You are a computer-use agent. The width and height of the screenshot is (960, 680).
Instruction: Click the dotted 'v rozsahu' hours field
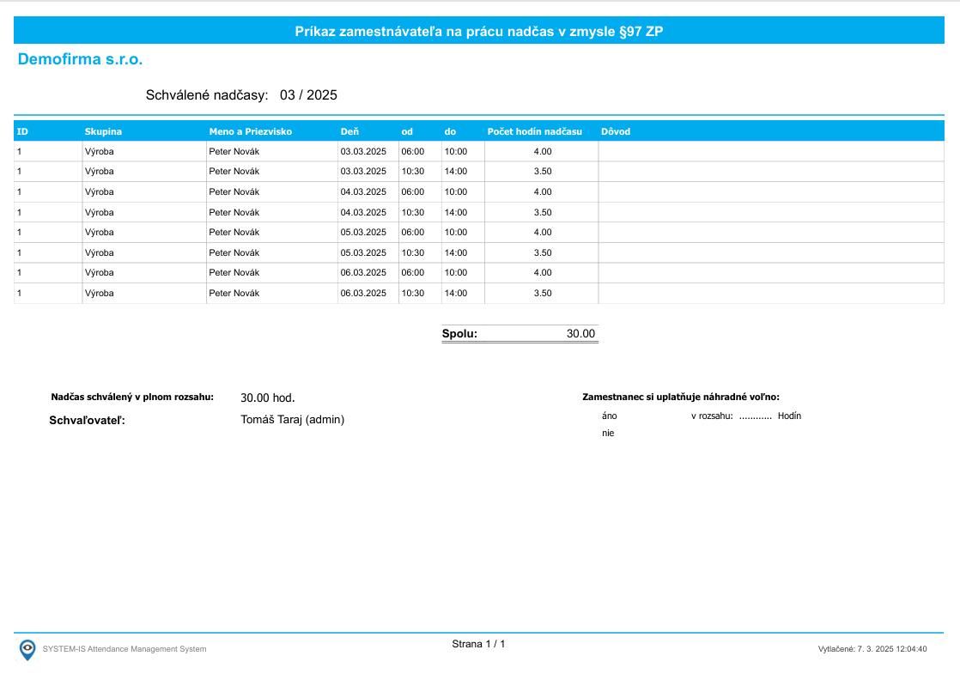pyautogui.click(x=755, y=416)
